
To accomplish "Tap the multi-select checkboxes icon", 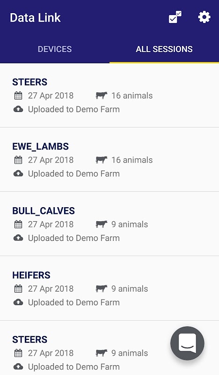I will [175, 17].
